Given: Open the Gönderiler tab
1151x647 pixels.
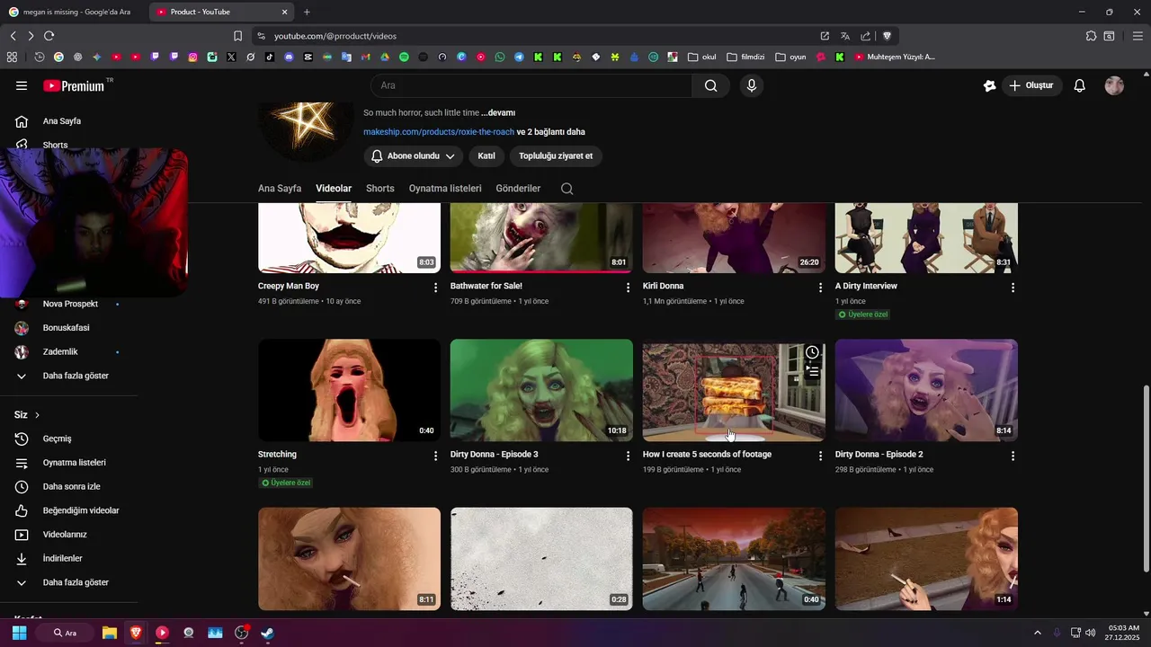Looking at the screenshot, I should 518,189.
